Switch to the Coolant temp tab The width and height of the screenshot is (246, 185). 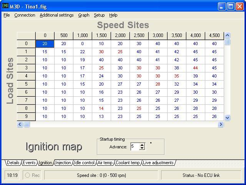(128, 163)
